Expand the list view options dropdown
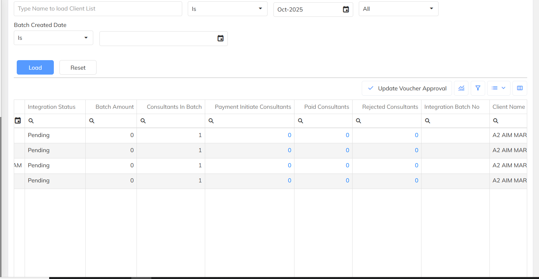The width and height of the screenshot is (539, 279). click(499, 88)
